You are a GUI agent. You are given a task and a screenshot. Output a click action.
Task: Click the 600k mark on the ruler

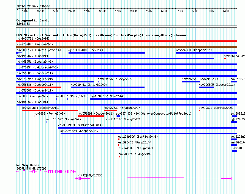(164, 11)
